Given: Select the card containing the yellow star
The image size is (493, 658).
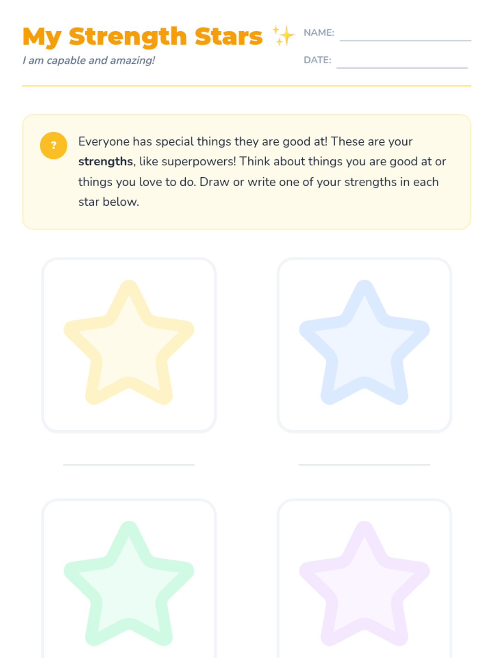Looking at the screenshot, I should [x=129, y=345].
